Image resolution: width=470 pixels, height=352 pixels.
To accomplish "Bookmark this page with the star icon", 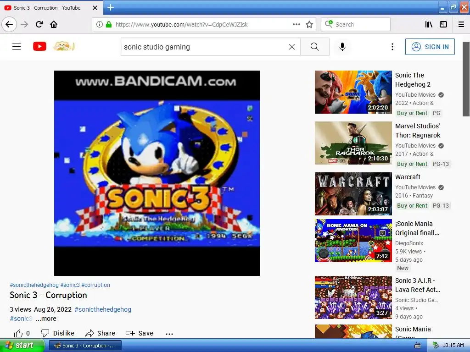I will (309, 24).
